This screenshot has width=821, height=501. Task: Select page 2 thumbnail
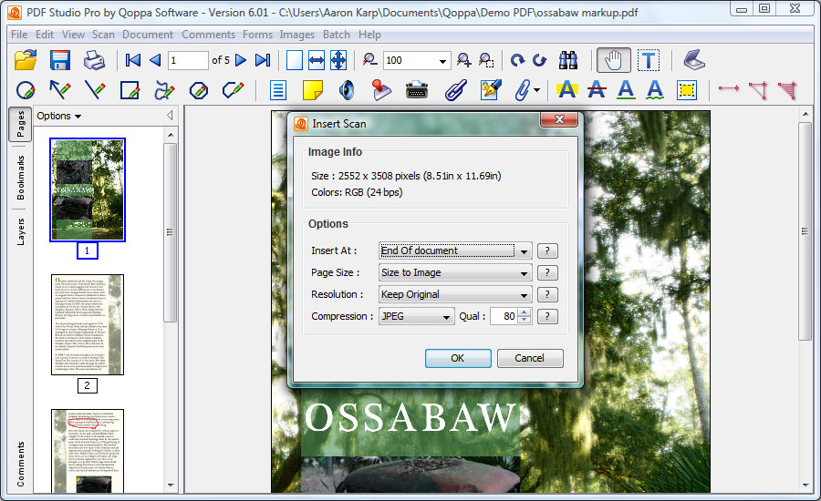(x=88, y=325)
